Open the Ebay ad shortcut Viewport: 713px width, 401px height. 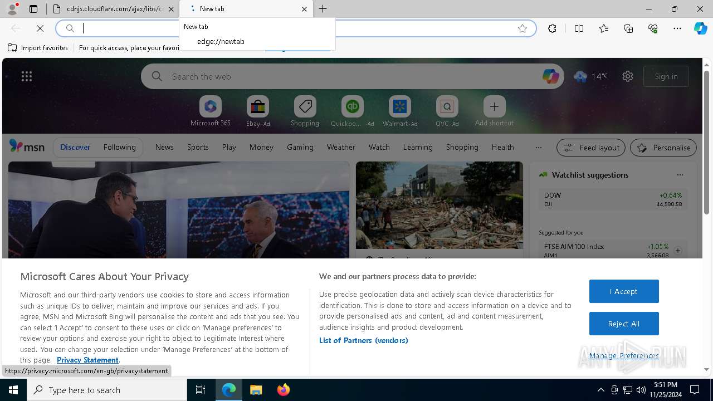point(258,111)
